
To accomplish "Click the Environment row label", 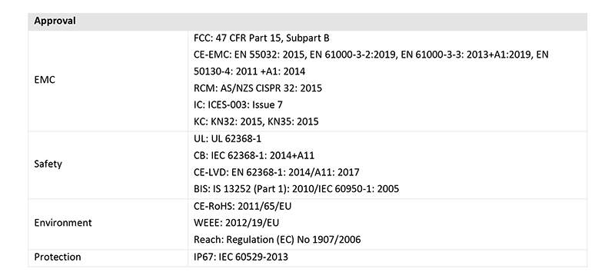I will (63, 222).
